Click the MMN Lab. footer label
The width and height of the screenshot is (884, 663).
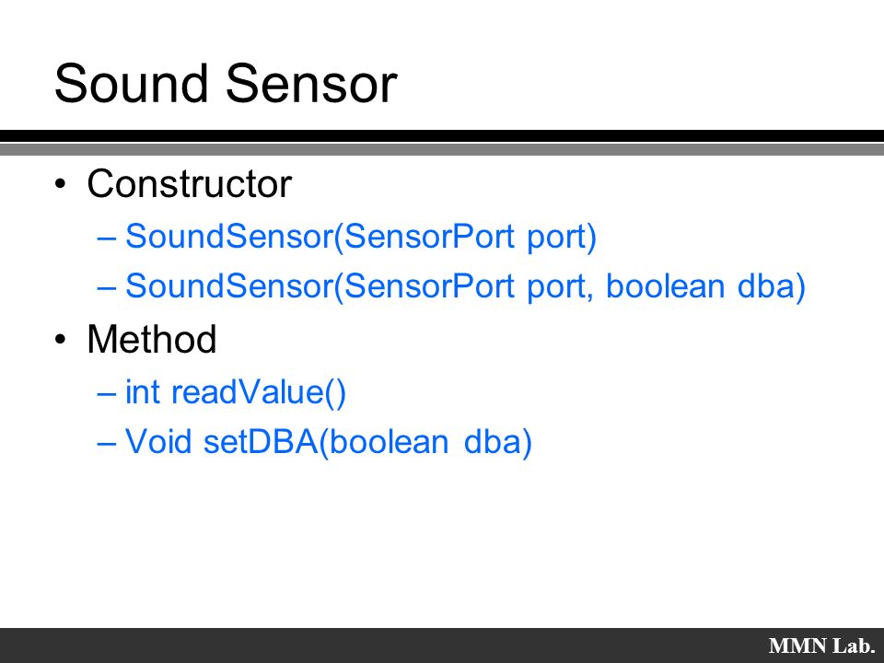(821, 646)
